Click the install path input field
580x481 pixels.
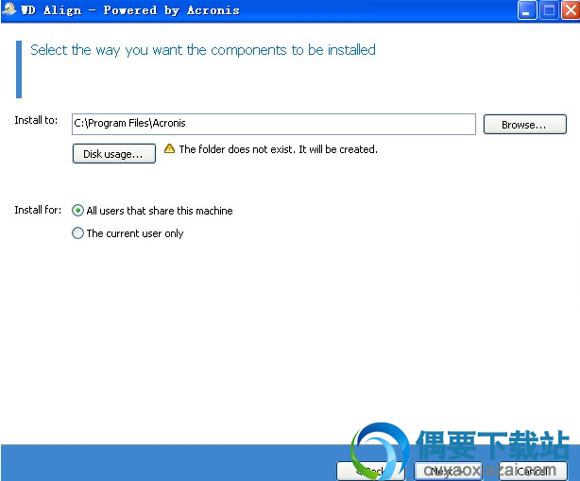click(274, 124)
